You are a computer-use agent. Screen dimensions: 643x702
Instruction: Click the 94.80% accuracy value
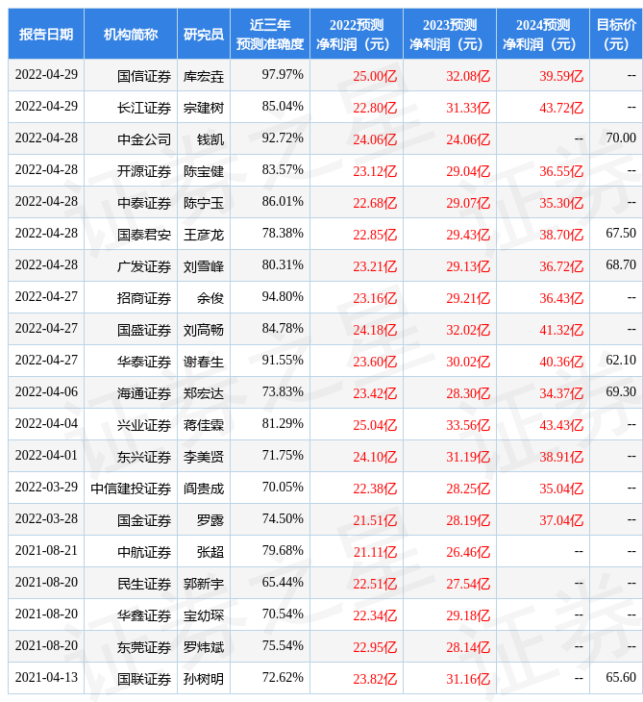[x=283, y=296]
